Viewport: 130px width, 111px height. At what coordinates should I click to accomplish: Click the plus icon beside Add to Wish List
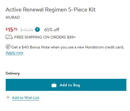(8, 97)
